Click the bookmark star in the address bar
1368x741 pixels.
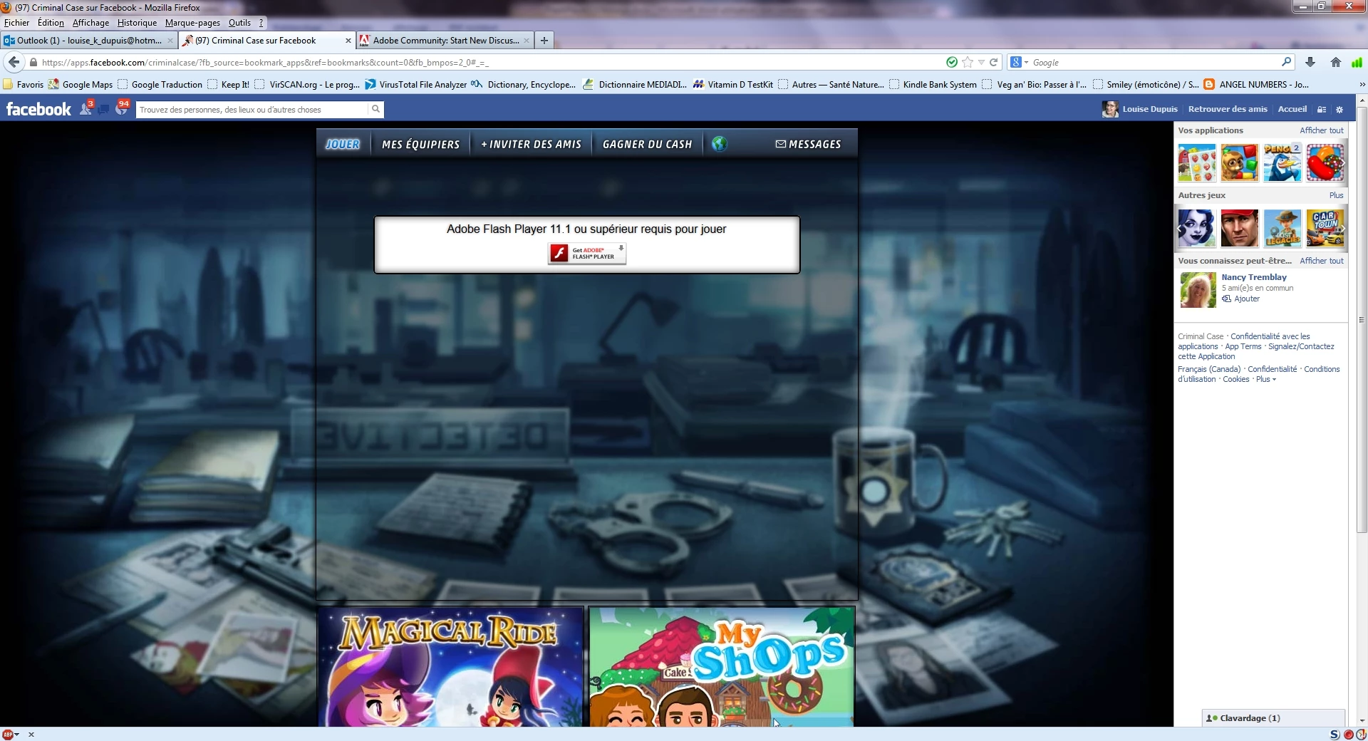click(x=967, y=62)
